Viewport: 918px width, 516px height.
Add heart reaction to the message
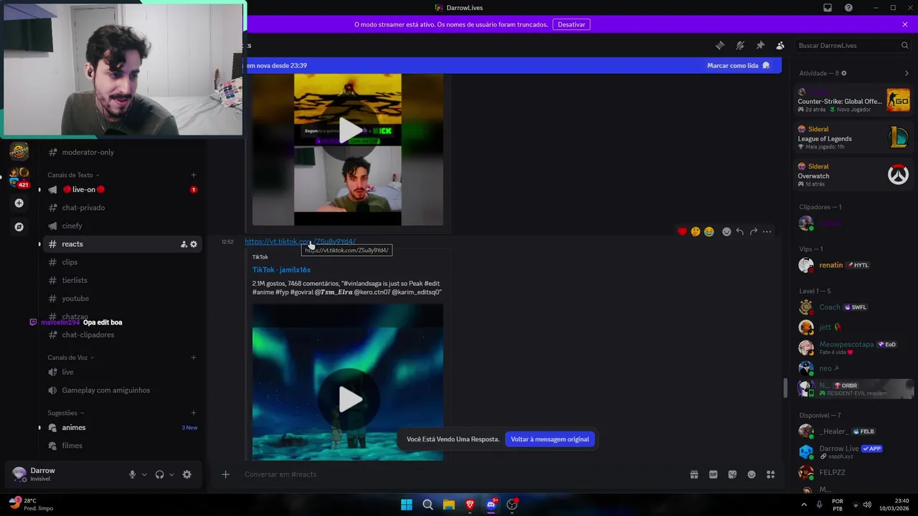682,231
